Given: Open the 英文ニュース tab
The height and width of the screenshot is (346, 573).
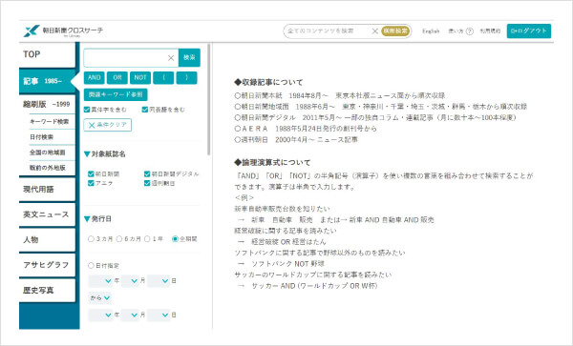Looking at the screenshot, I should (47, 214).
